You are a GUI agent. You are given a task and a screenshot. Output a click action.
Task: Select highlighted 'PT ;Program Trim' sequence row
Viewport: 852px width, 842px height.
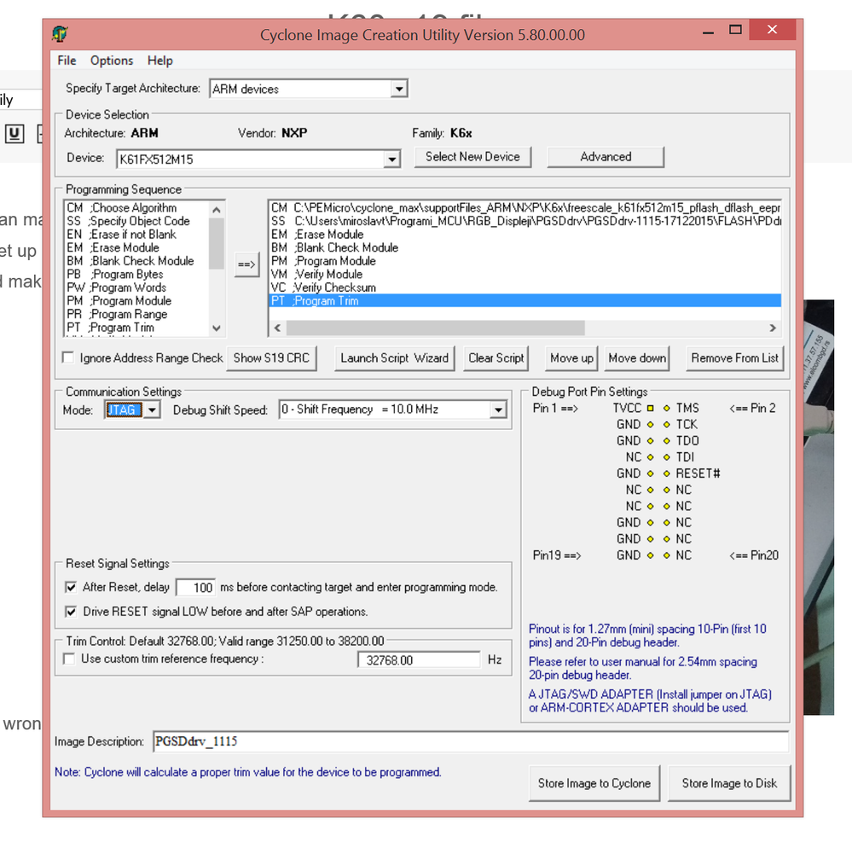coord(525,300)
